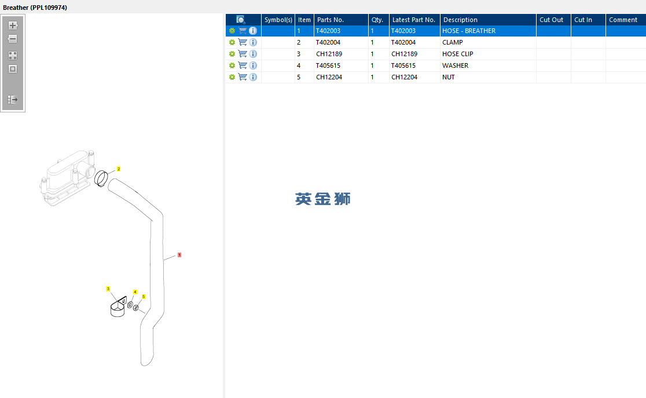Click gear icon for CLAMP row
Viewport: 646px width, 398px height.
coord(232,42)
